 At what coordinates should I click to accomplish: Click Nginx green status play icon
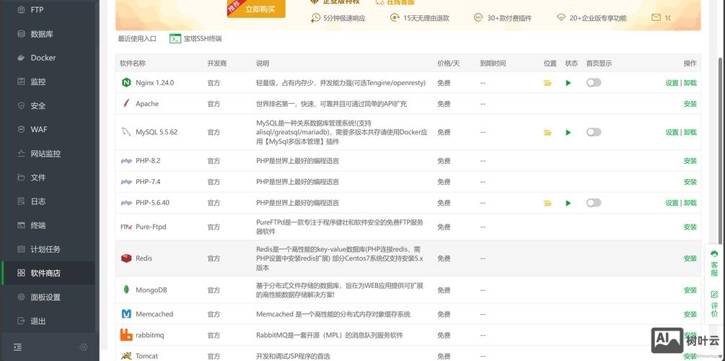568,83
